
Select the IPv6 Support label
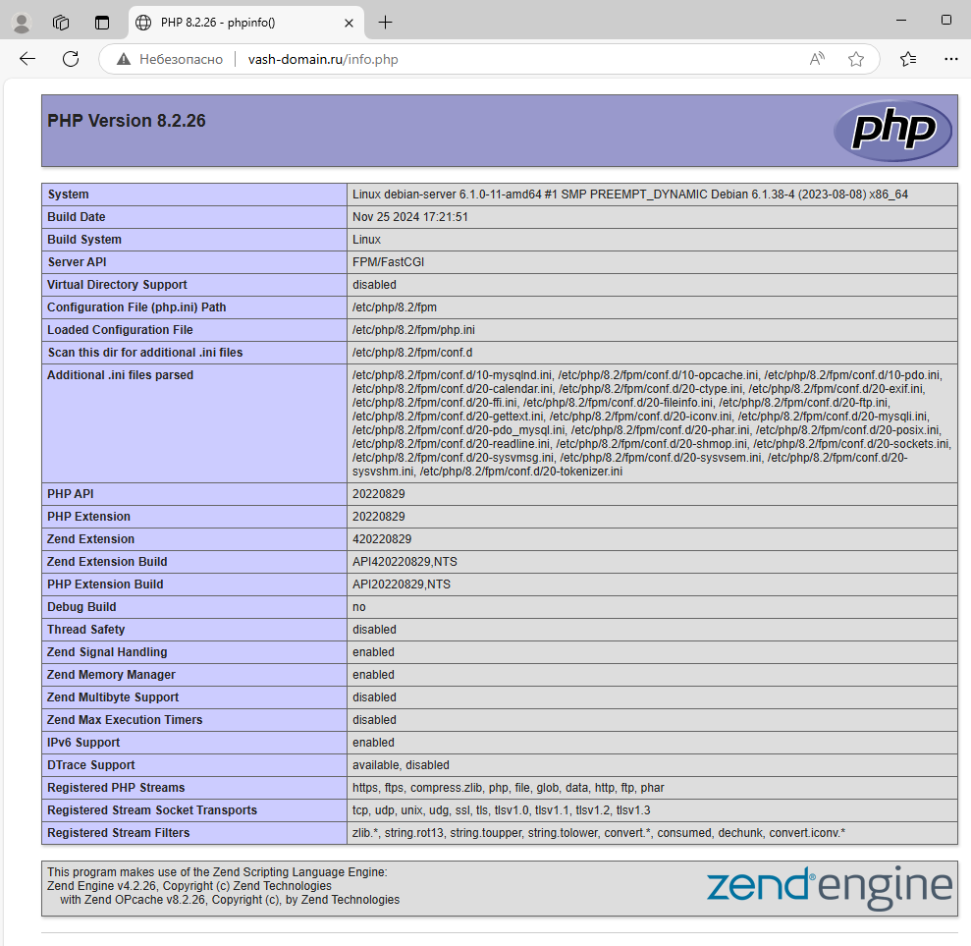click(x=83, y=743)
